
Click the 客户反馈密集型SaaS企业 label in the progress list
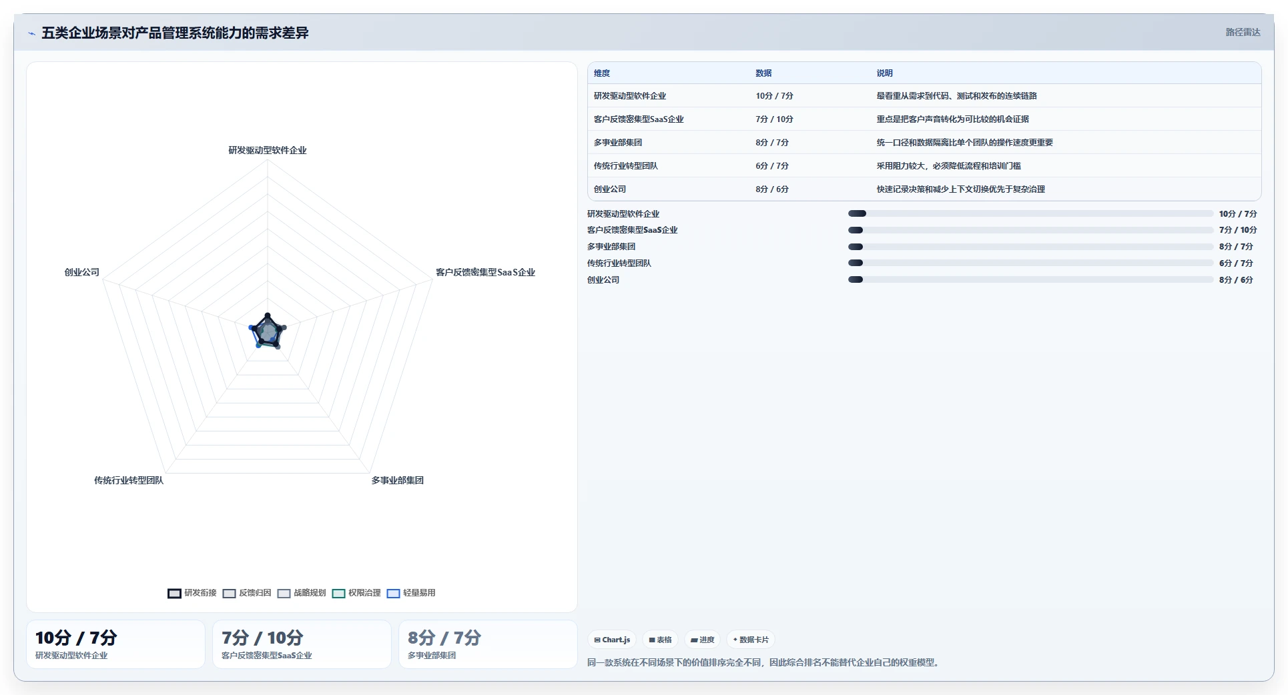[632, 230]
